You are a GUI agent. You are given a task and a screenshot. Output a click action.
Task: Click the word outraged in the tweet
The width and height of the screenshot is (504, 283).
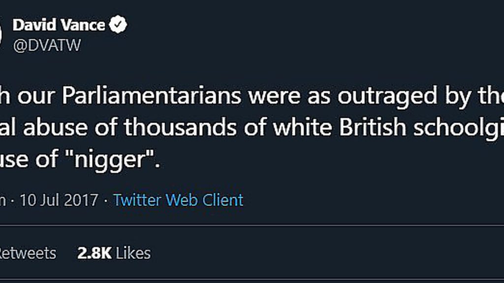tap(387, 96)
